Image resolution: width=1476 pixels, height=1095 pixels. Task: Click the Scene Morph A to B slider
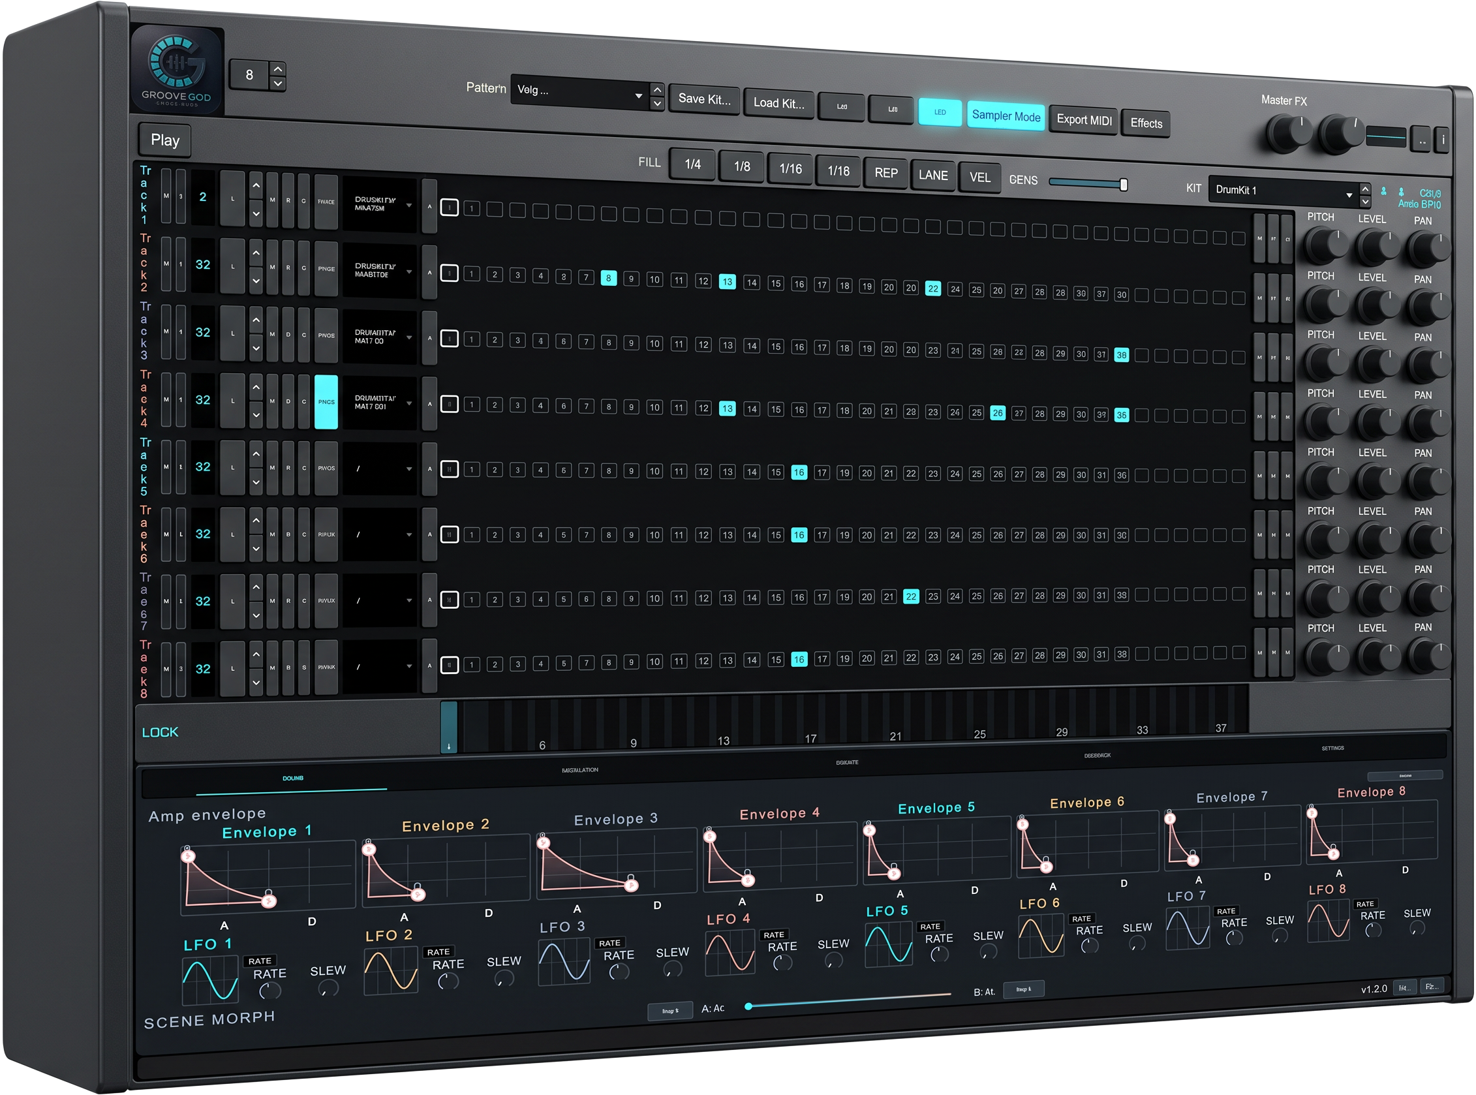[848, 1000]
